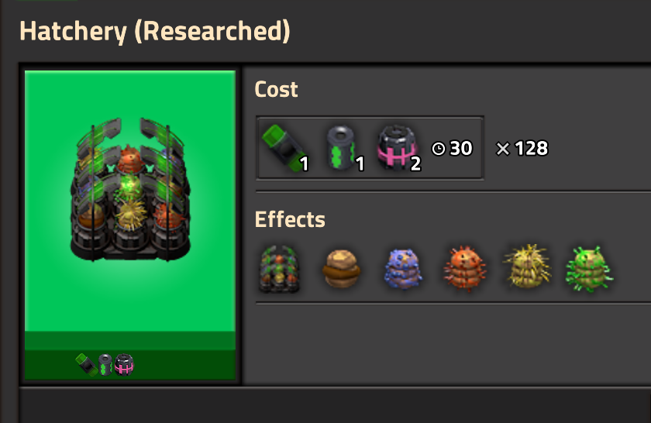Click the dark green-striped science pack in Cost
Viewport: 651px width, 423px height.
[x=341, y=148]
